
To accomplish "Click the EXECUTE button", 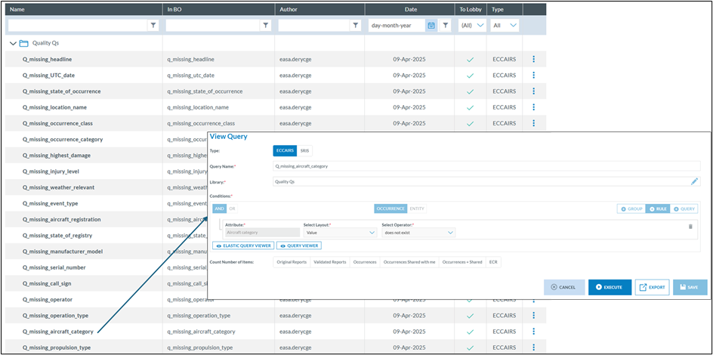I will 610,287.
